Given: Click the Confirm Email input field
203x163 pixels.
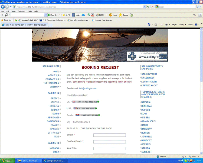Looking at the screenshot, I should point(110,142).
